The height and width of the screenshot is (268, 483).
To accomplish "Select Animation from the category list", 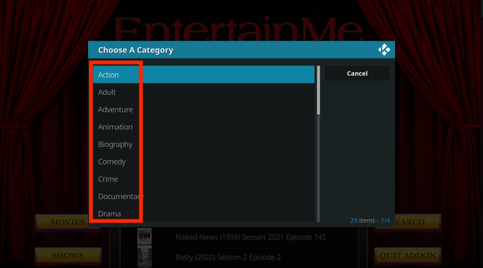I will [x=203, y=127].
